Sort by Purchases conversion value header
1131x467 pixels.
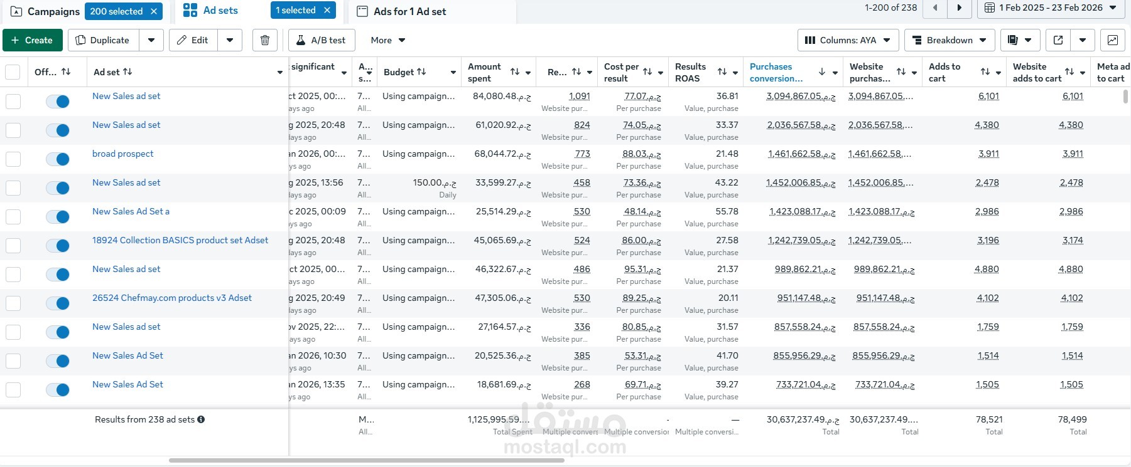pyautogui.click(x=822, y=72)
